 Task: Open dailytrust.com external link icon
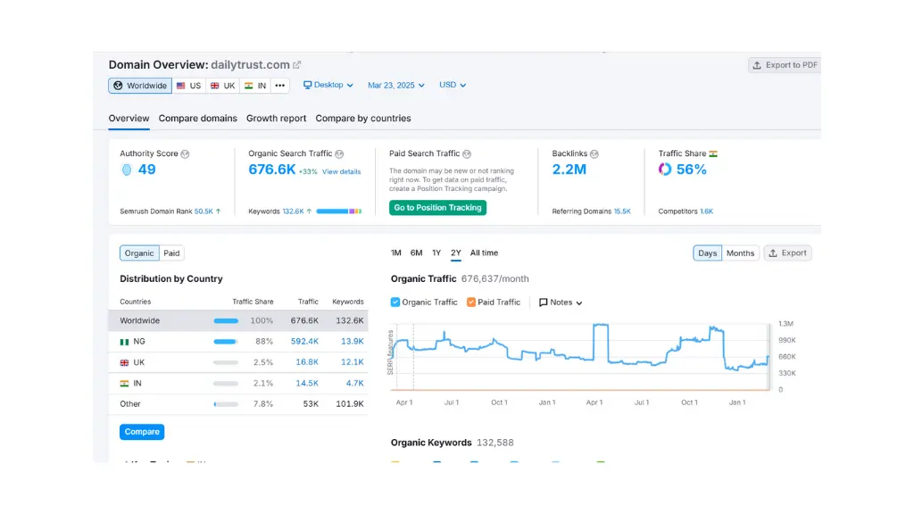tap(296, 64)
